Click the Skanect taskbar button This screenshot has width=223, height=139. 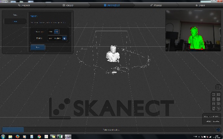coord(68,136)
